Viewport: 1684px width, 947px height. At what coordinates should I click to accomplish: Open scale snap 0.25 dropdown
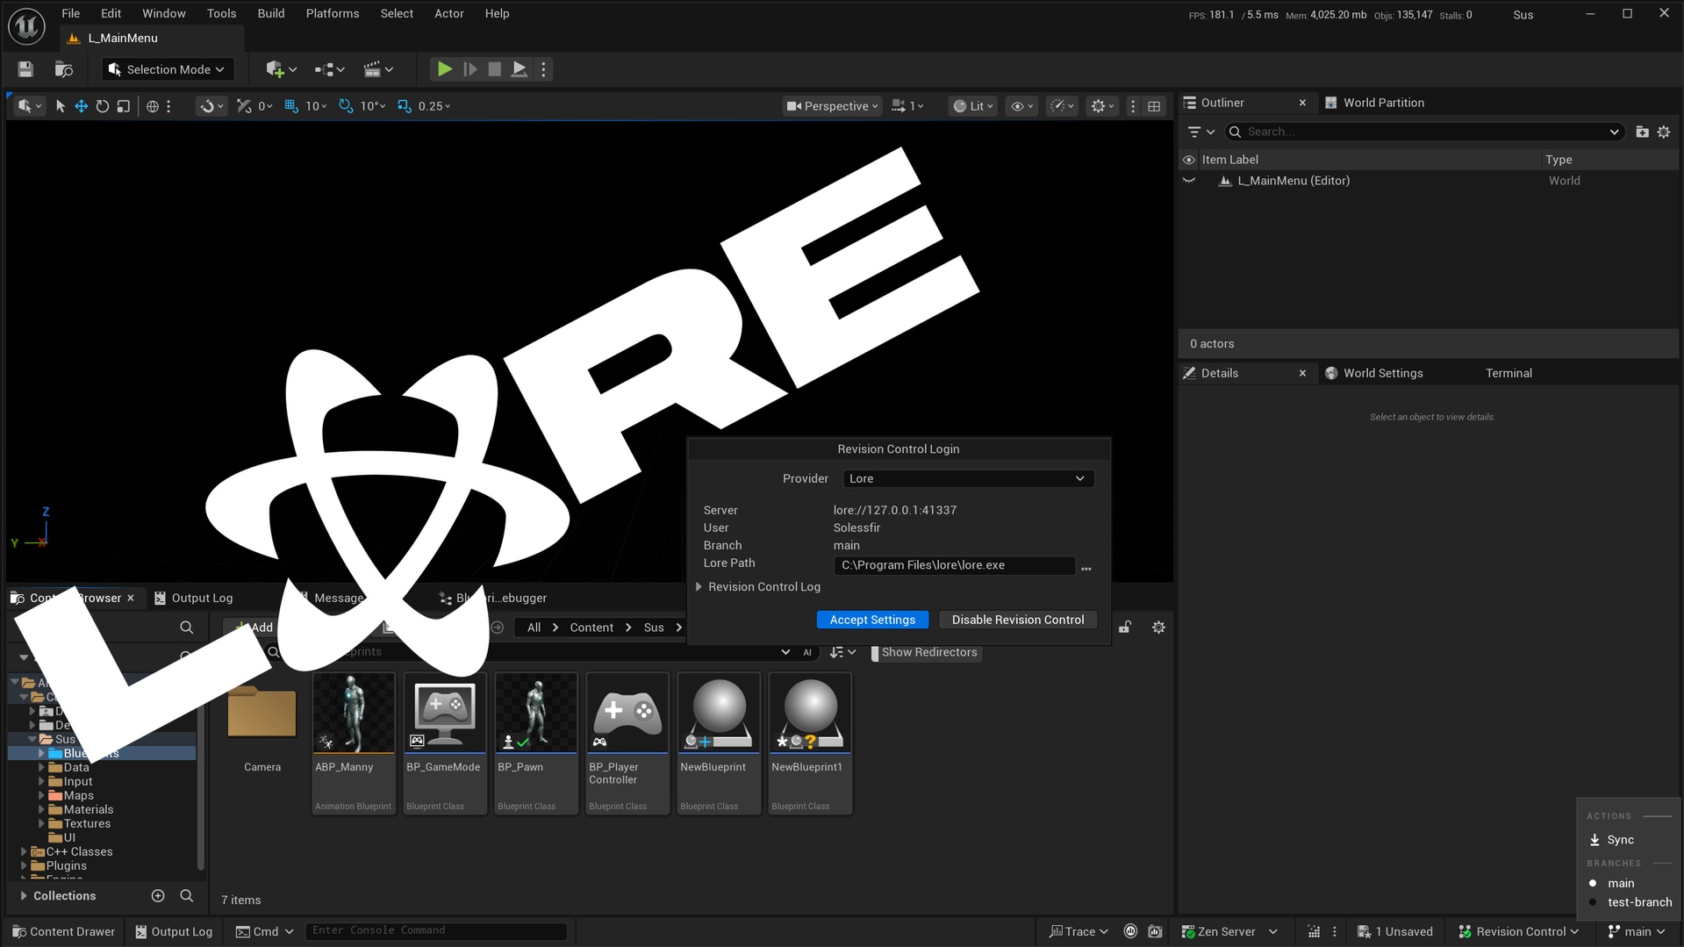434,106
